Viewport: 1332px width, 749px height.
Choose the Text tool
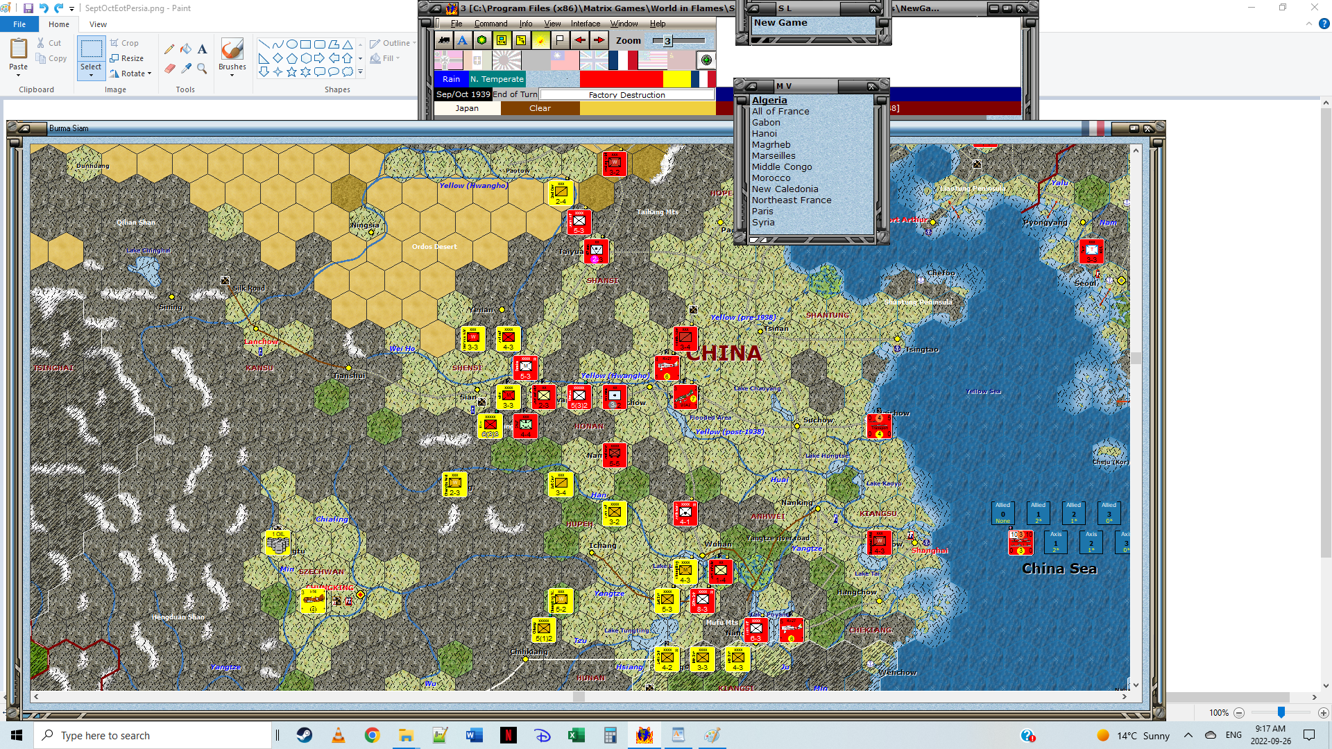(202, 49)
